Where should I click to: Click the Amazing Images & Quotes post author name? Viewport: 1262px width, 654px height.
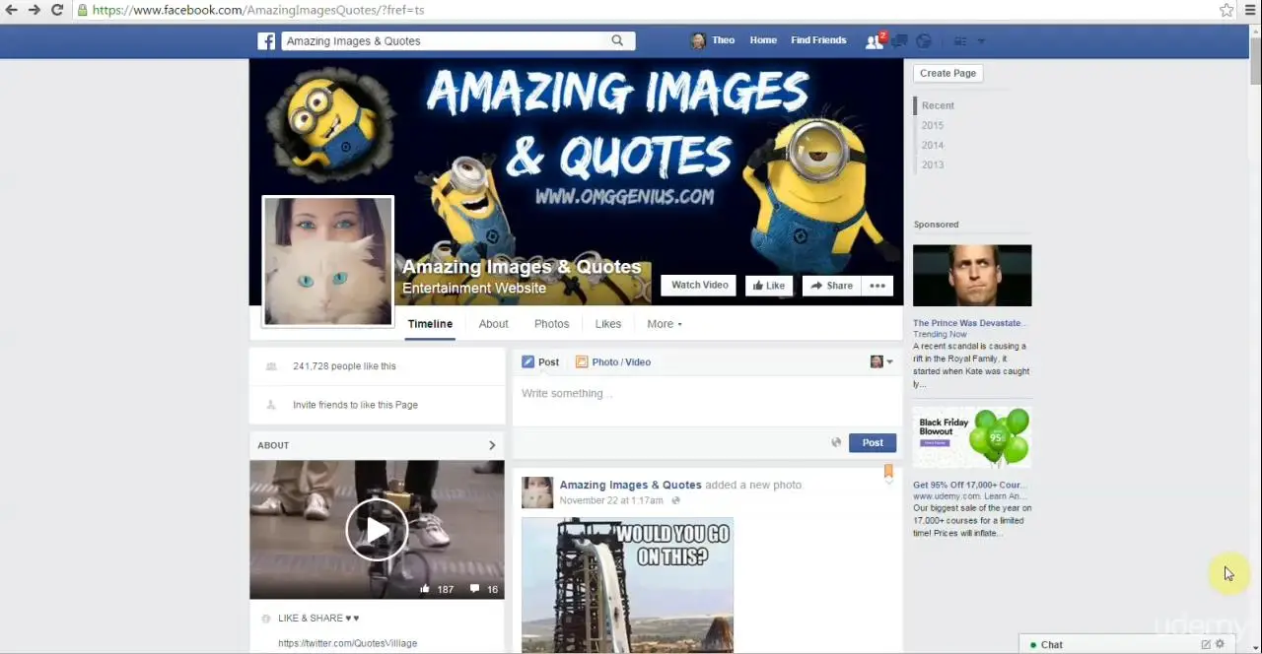click(630, 485)
